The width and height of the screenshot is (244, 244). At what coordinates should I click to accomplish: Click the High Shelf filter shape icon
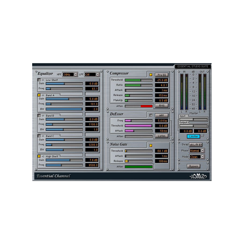pos(43,156)
